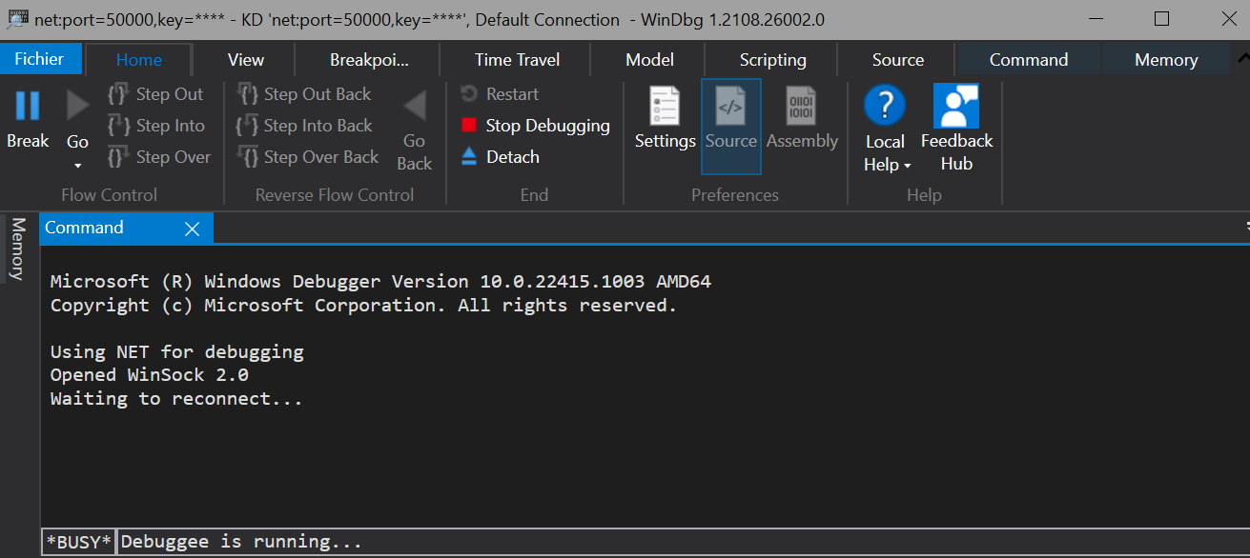
Task: Open debugger Settings icon
Action: (665, 107)
